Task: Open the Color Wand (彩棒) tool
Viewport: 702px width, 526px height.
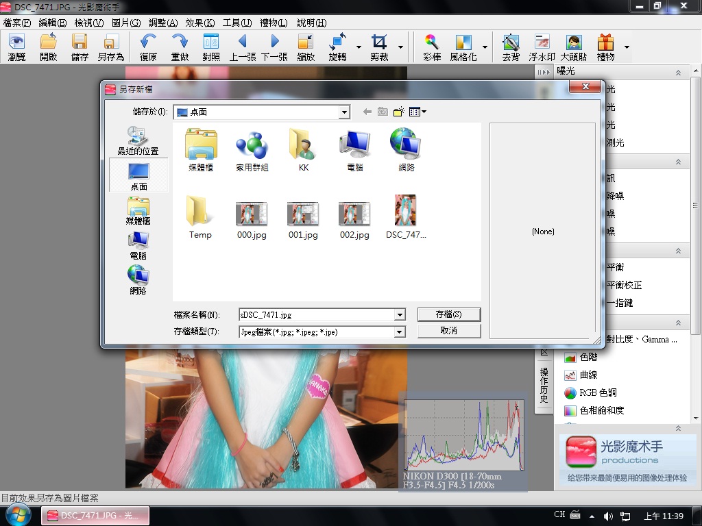Action: point(431,47)
